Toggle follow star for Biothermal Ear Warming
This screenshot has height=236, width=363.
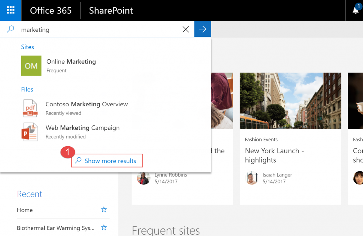pyautogui.click(x=104, y=228)
